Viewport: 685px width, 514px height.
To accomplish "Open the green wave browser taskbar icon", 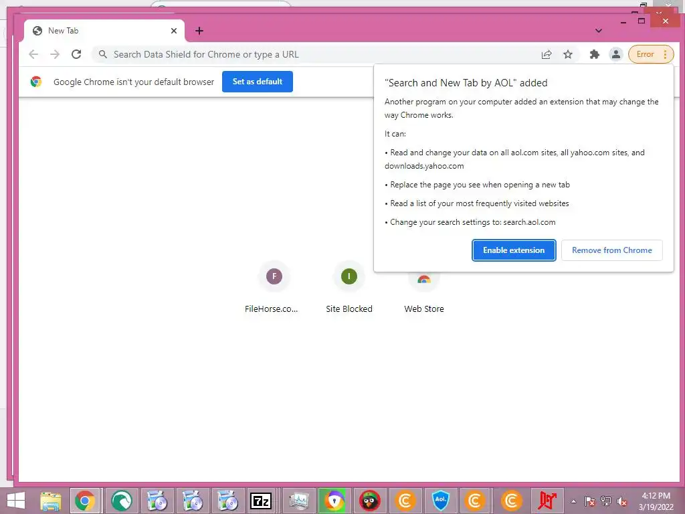I will [122, 501].
